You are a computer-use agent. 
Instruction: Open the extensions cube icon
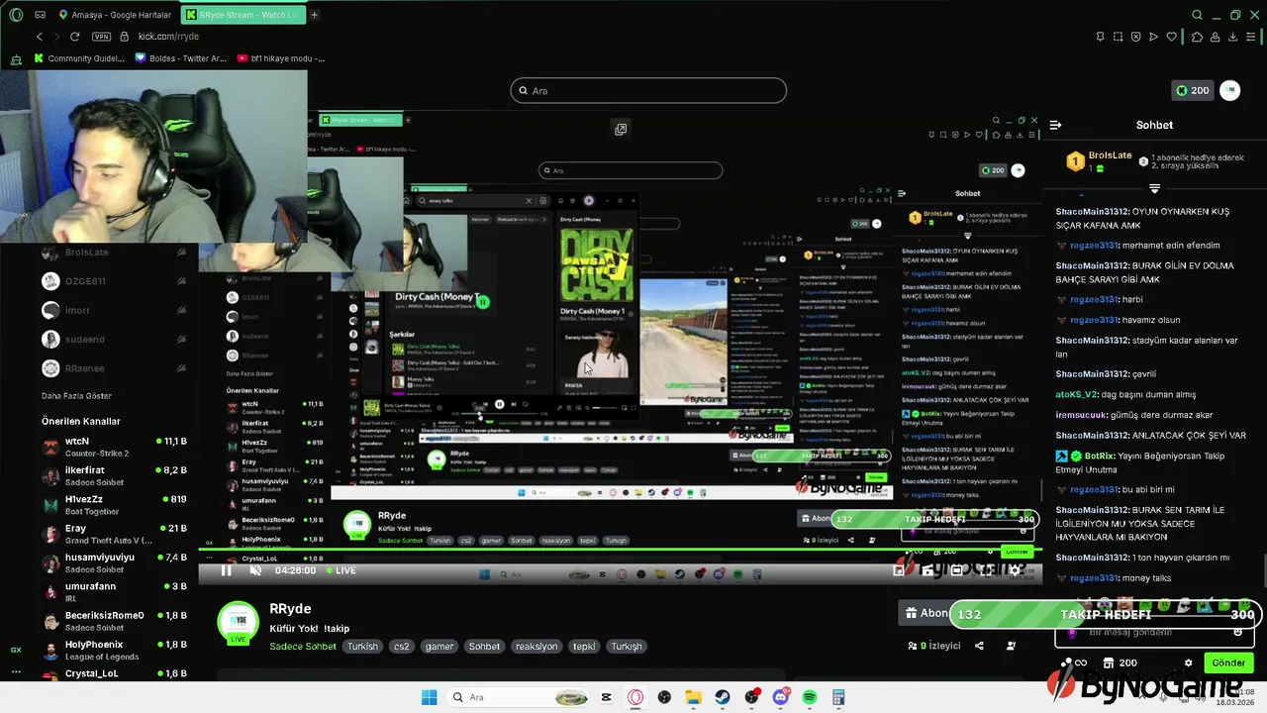click(x=1197, y=37)
